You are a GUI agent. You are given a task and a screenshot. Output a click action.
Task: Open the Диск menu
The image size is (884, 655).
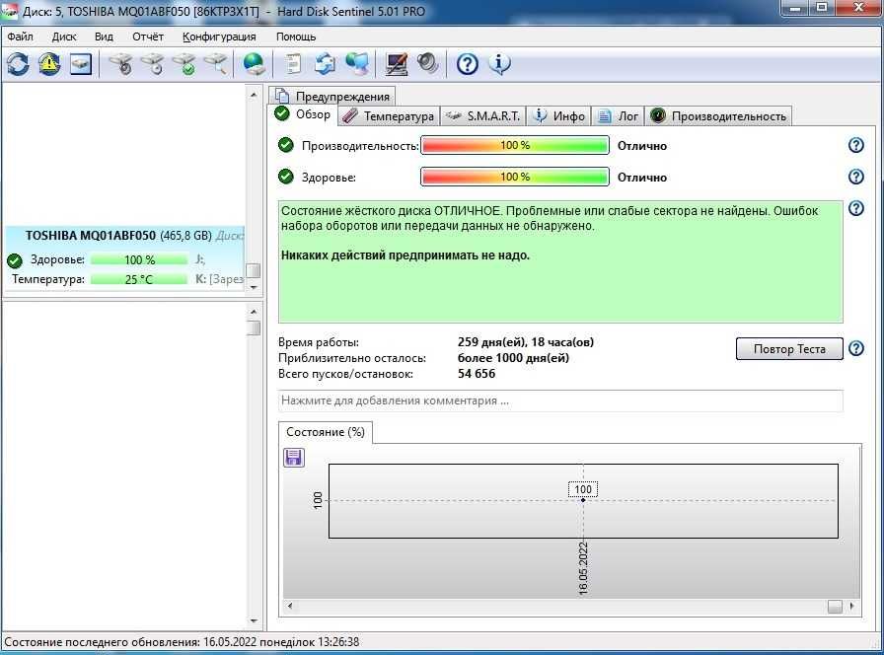(64, 36)
